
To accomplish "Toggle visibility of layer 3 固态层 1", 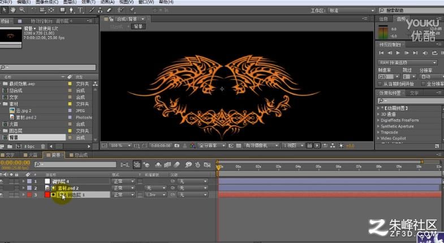I will 2,194.
